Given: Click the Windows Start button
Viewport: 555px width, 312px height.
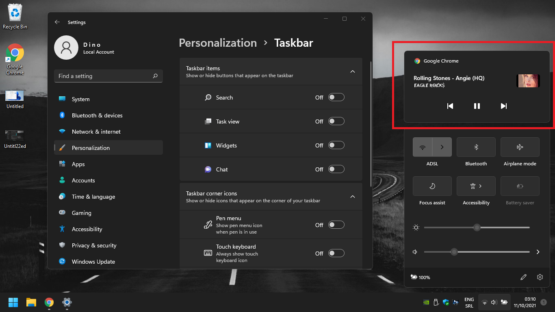Looking at the screenshot, I should coord(13,302).
